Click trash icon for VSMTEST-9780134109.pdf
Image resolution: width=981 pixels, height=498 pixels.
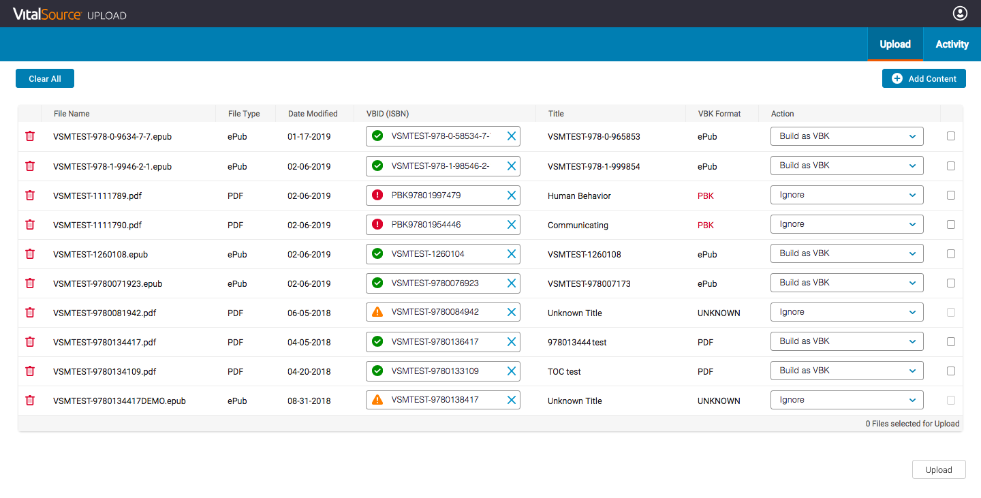click(x=30, y=371)
